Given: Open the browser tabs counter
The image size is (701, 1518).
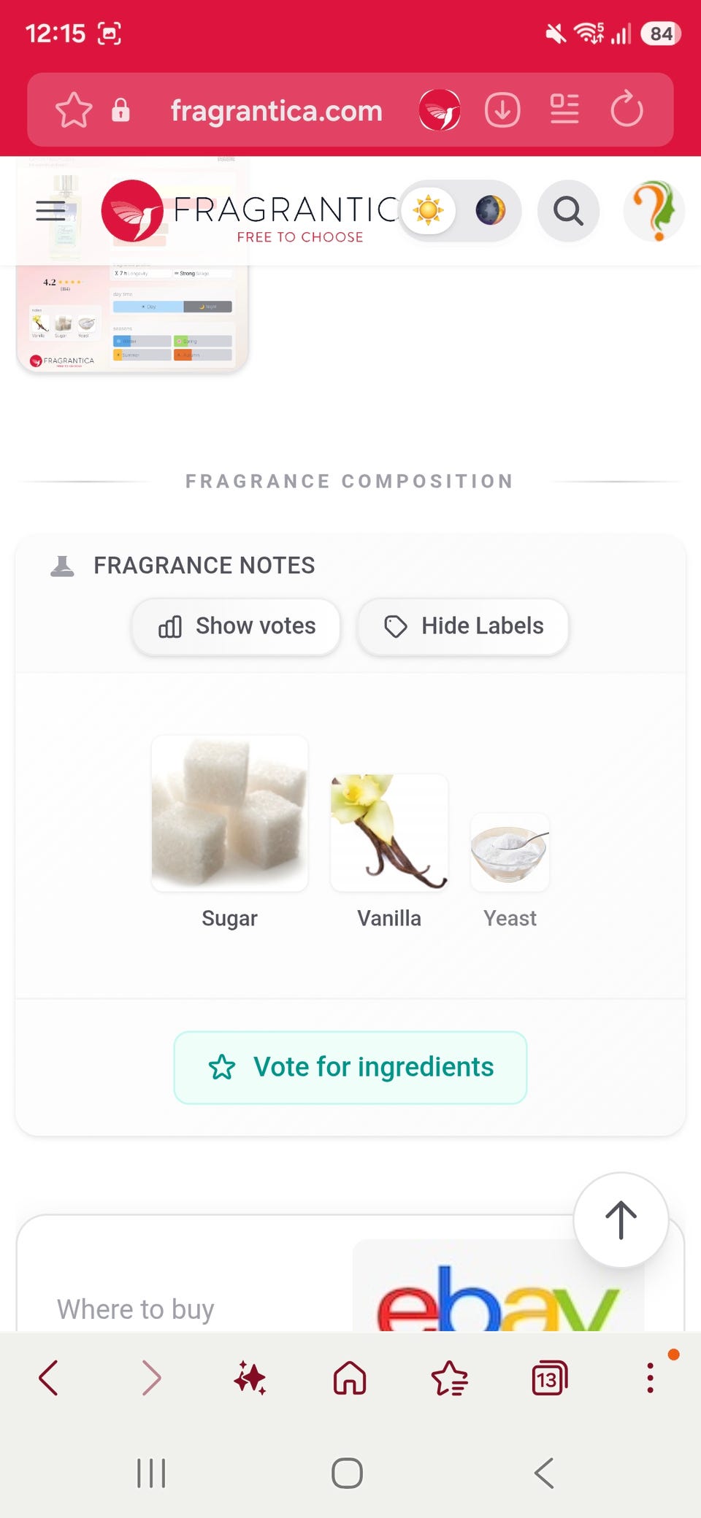Looking at the screenshot, I should pos(549,1378).
